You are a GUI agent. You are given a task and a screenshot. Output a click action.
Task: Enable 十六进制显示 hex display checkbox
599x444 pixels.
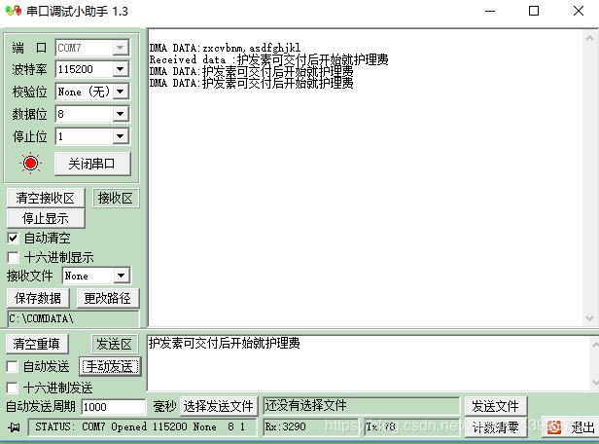click(x=13, y=257)
